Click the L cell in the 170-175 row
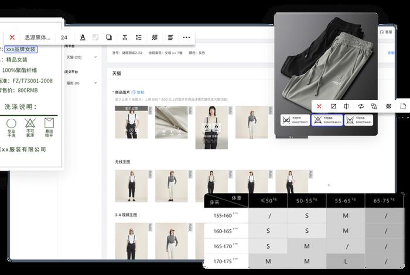Viewport: 410px width, 275px height. pos(346,261)
